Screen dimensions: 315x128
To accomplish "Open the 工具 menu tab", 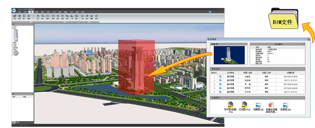I will point(71,11).
